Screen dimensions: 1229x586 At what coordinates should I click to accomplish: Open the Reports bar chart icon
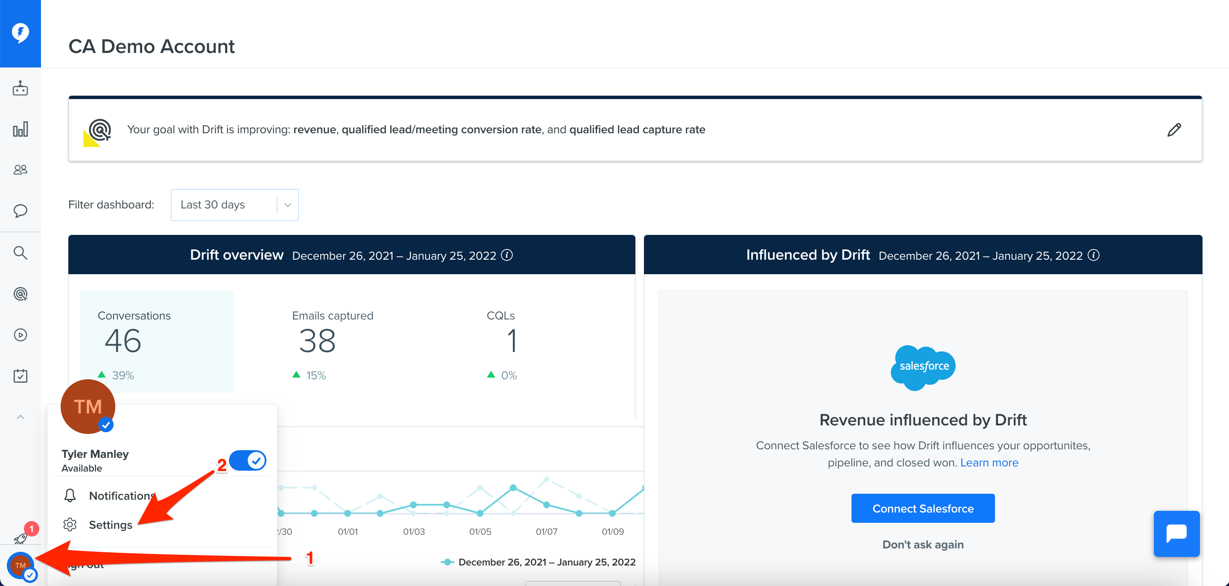pos(20,129)
